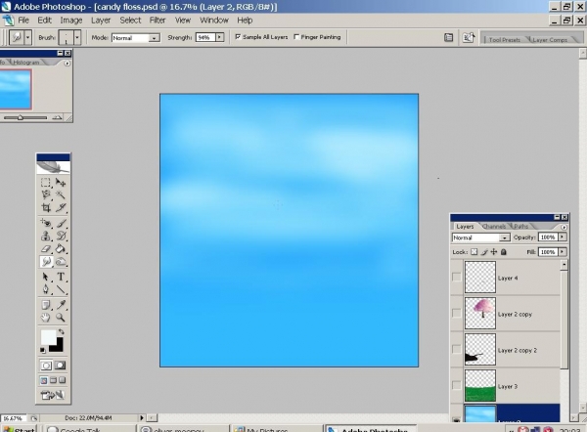The width and height of the screenshot is (587, 432).
Task: Select the Paint Bucket tool
Action: pyautogui.click(x=61, y=248)
